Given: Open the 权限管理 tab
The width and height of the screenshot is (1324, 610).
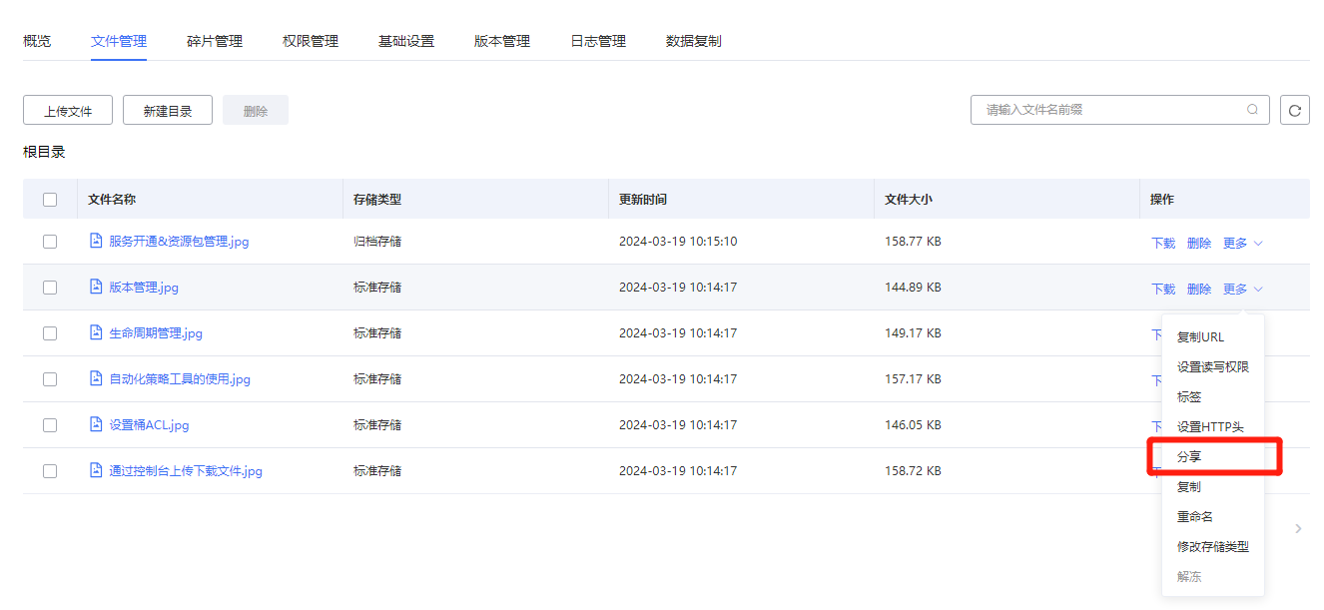Looking at the screenshot, I should (311, 41).
